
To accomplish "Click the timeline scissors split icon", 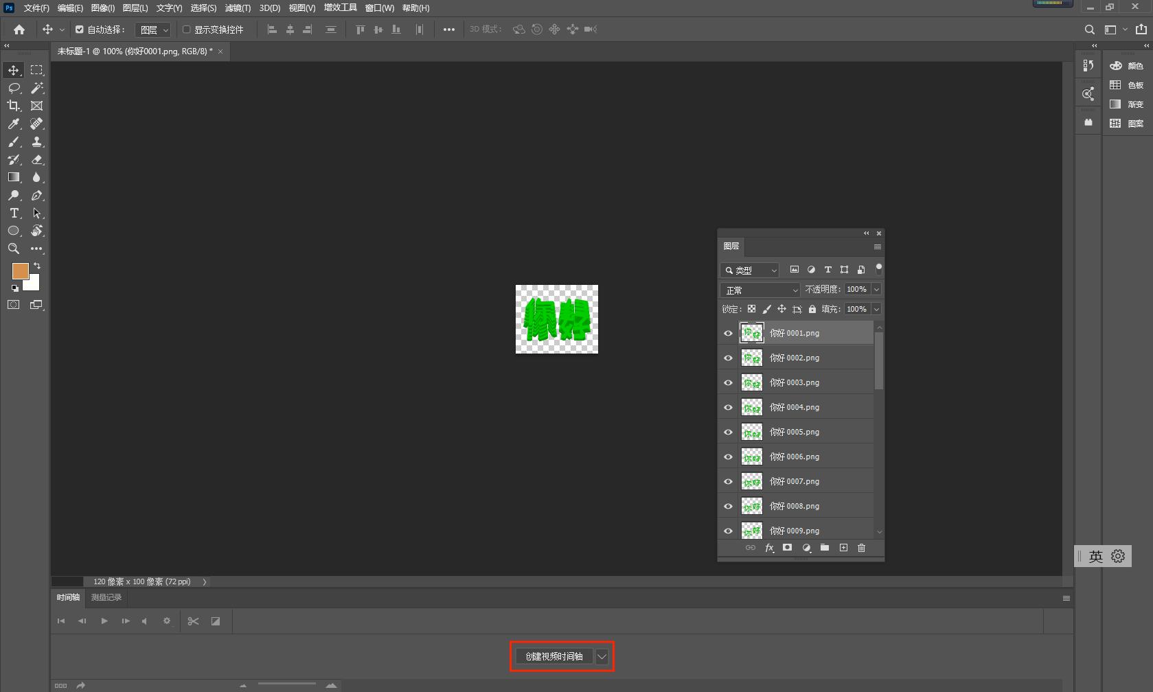I will click(x=193, y=621).
